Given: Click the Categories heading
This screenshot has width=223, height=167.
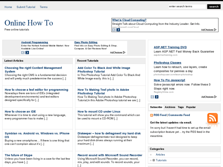Looking at the screenshot, I should (157, 149).
